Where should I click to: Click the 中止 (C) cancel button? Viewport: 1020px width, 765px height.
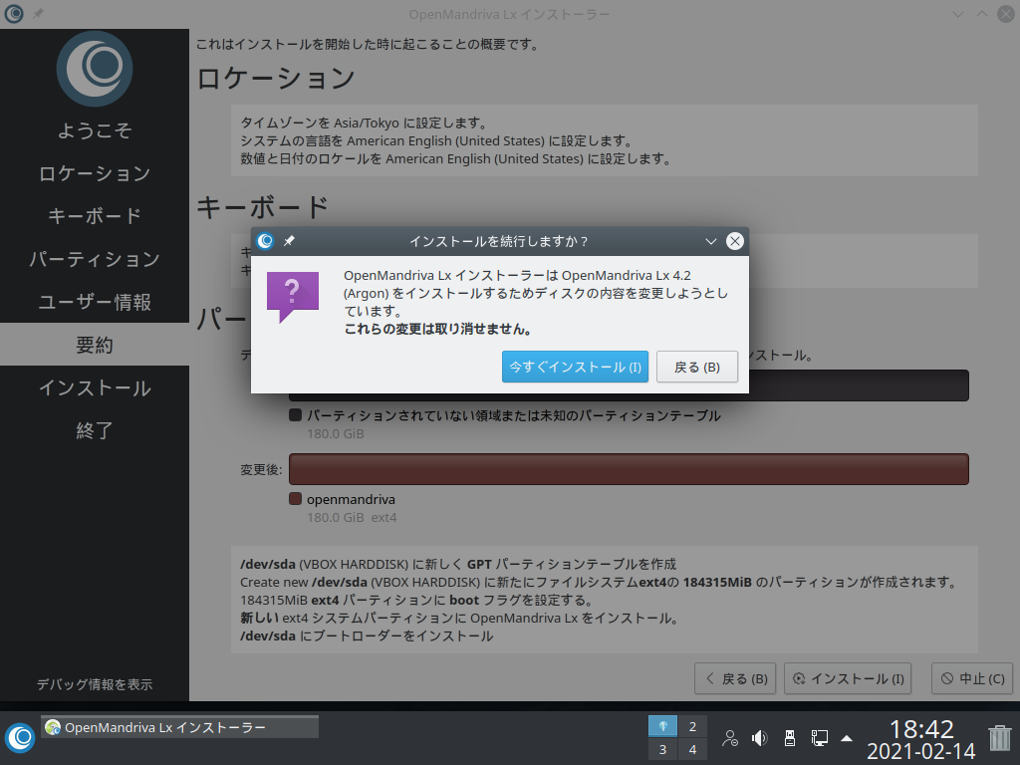click(x=972, y=678)
